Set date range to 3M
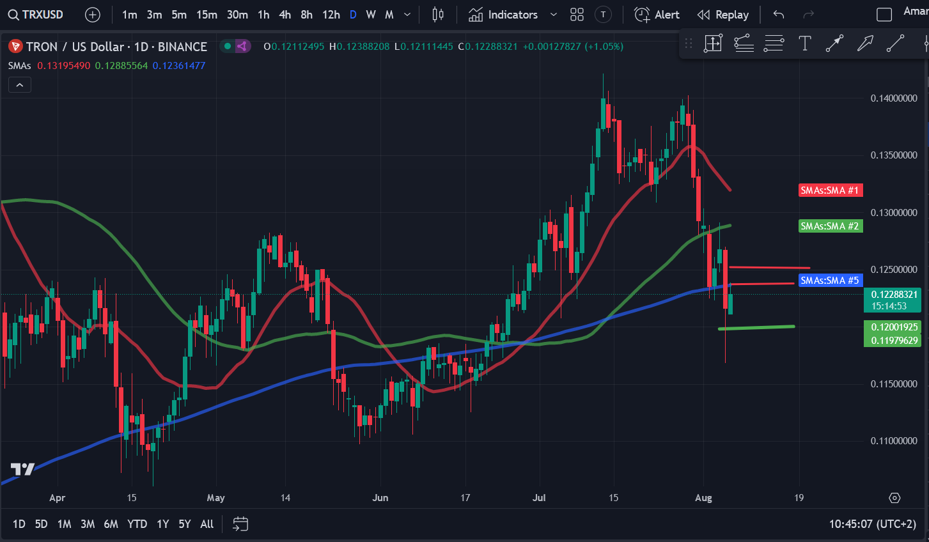Screen dimensions: 929x542 click(x=88, y=524)
